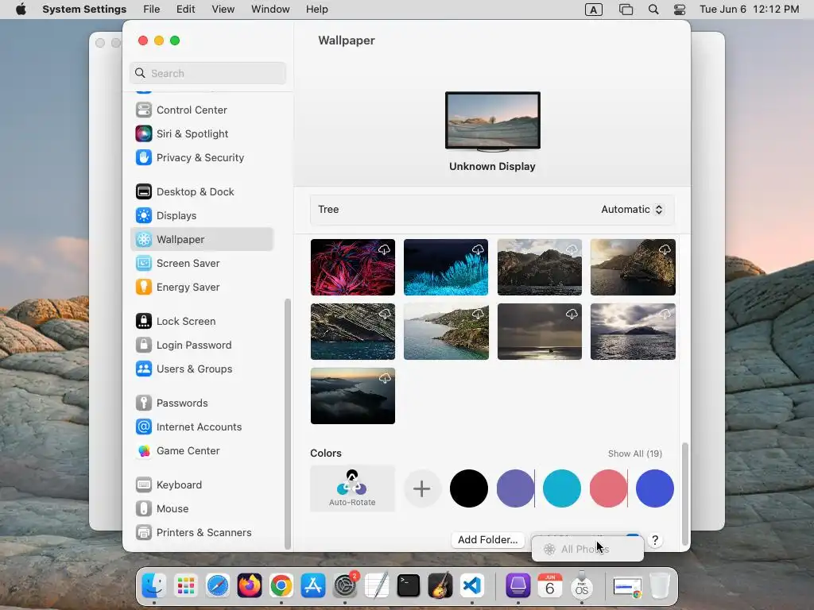
Task: Add a custom color with plus button
Action: pos(422,488)
